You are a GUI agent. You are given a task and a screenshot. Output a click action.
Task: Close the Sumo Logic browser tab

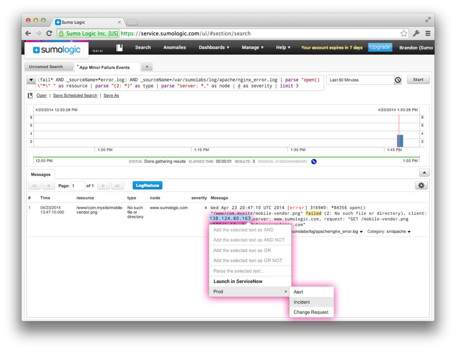(119, 22)
